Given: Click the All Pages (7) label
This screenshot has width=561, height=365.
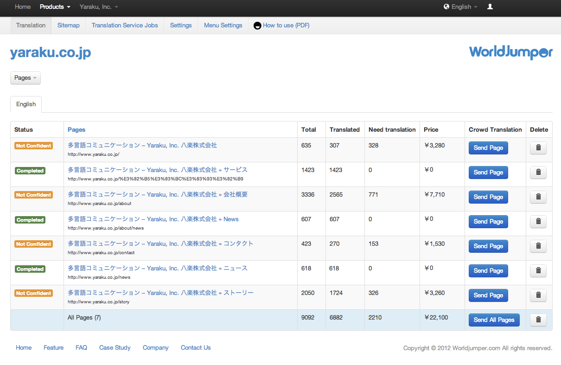Looking at the screenshot, I should click(x=84, y=318).
